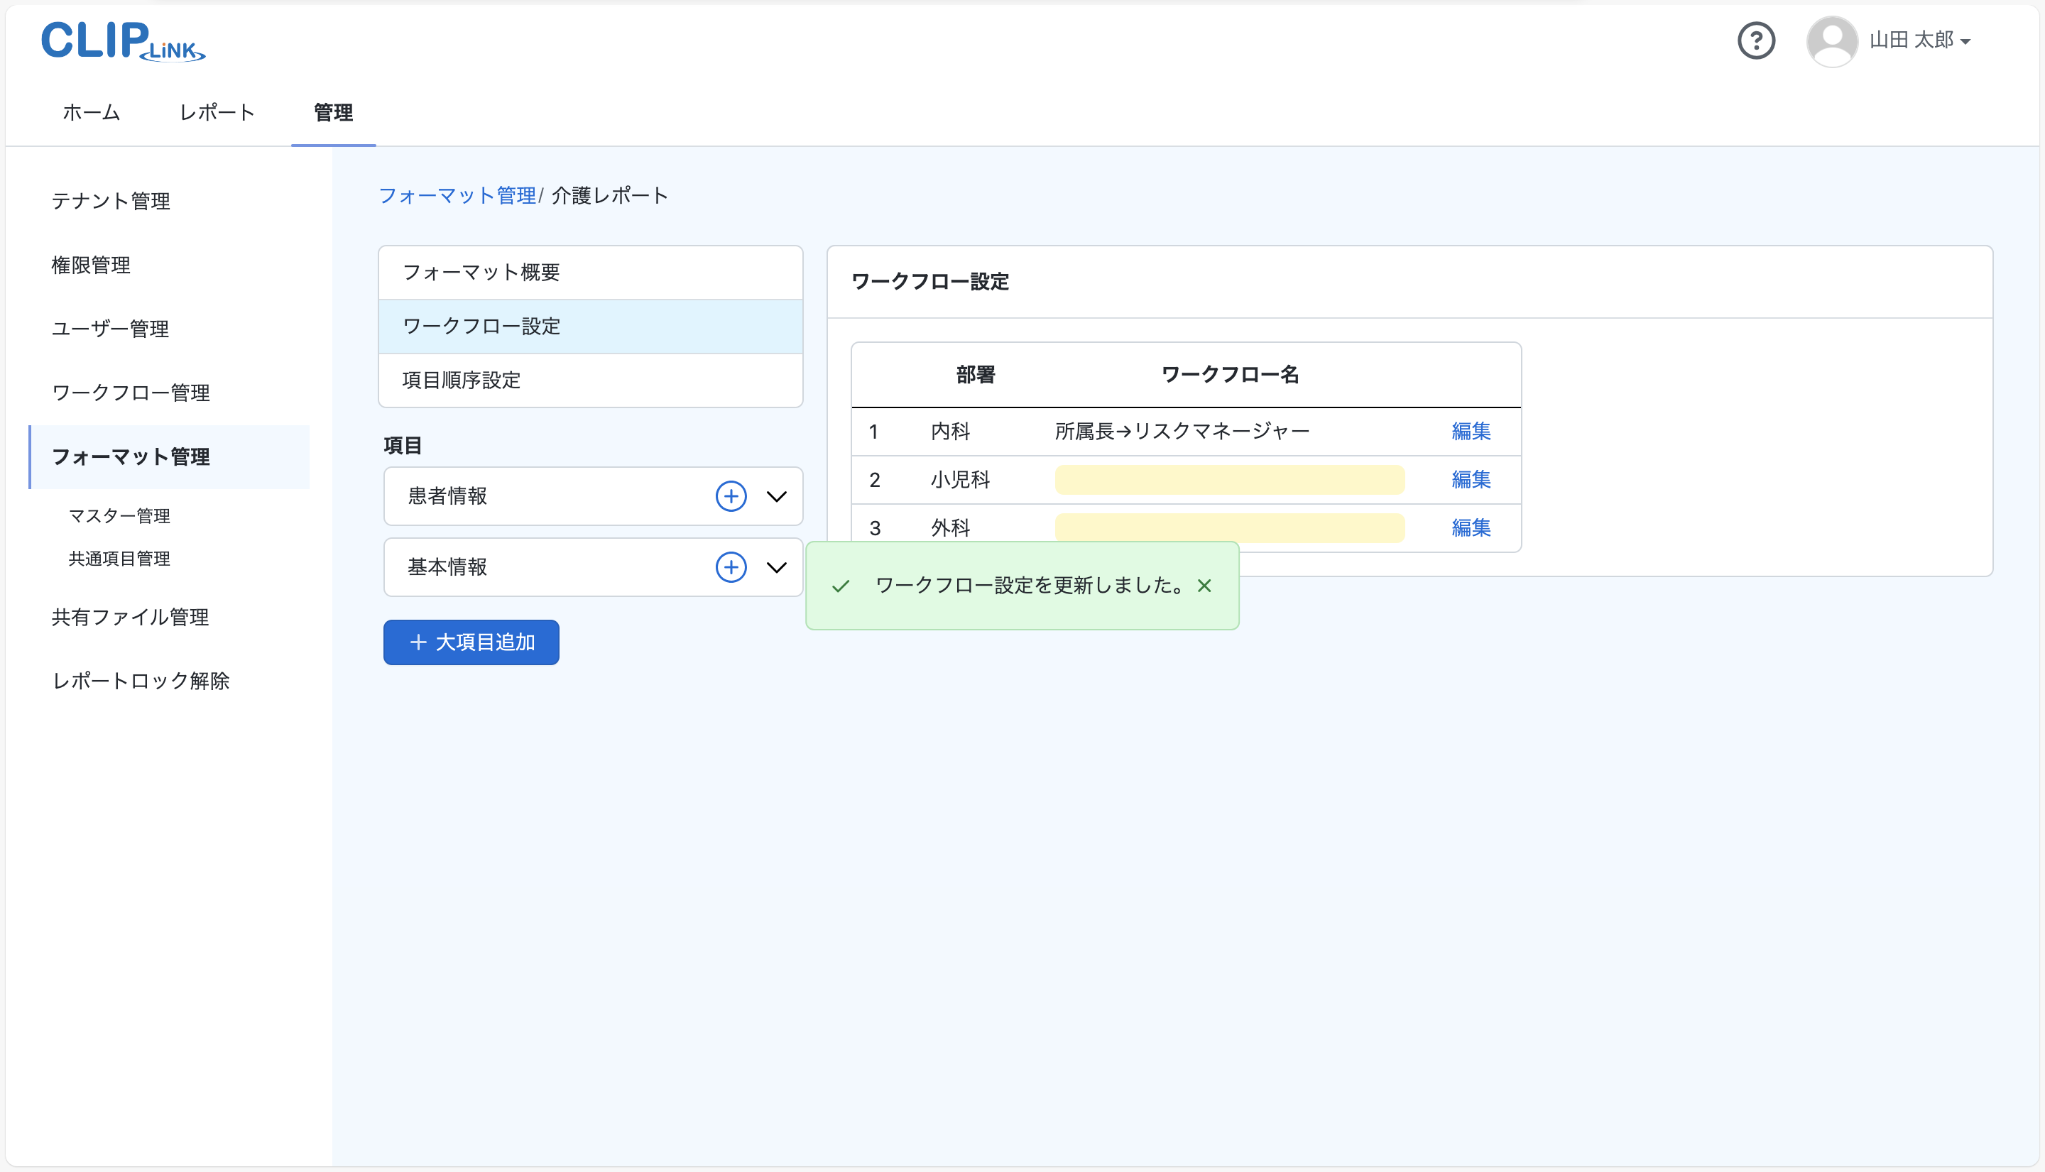Click 編集 link for 内科 row
Image resolution: width=2045 pixels, height=1172 pixels.
coord(1470,432)
